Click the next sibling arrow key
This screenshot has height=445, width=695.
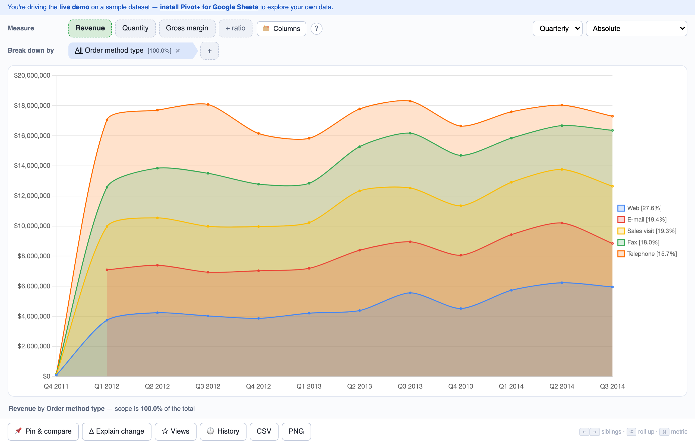pos(595,432)
